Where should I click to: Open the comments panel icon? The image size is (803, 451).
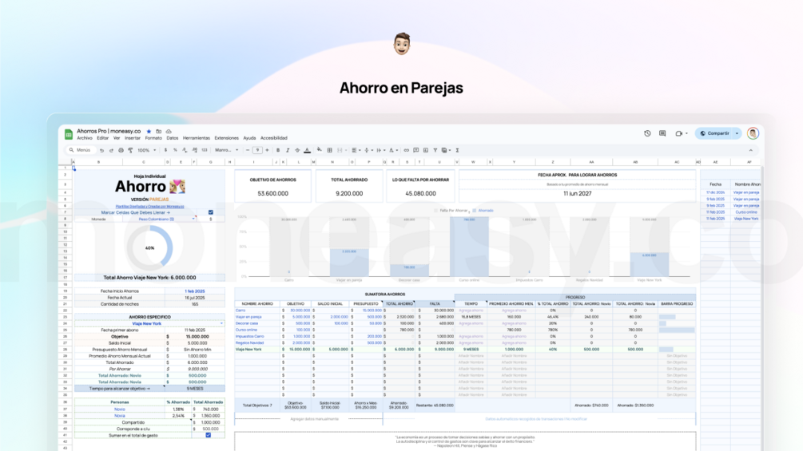662,133
